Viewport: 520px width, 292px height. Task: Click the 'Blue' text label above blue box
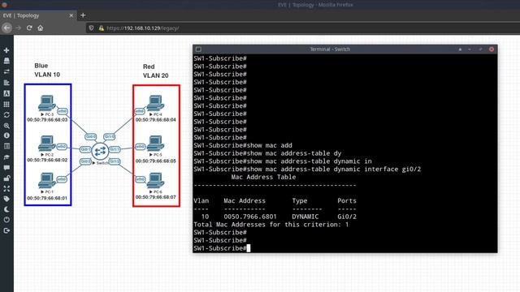click(41, 66)
